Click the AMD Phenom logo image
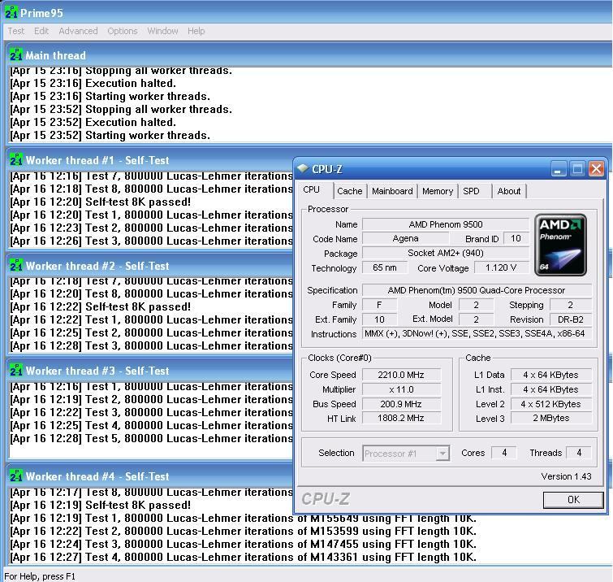Screen dimensions: 613x582 560,245
